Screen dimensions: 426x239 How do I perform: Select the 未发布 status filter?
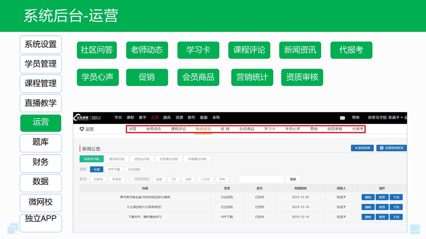(x=116, y=179)
